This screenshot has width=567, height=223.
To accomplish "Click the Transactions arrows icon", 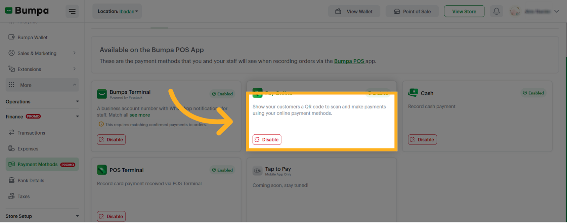I will tap(12, 133).
